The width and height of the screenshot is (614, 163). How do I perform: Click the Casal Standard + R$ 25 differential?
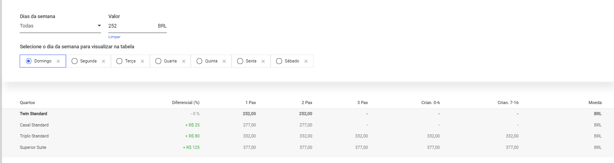[x=192, y=125]
